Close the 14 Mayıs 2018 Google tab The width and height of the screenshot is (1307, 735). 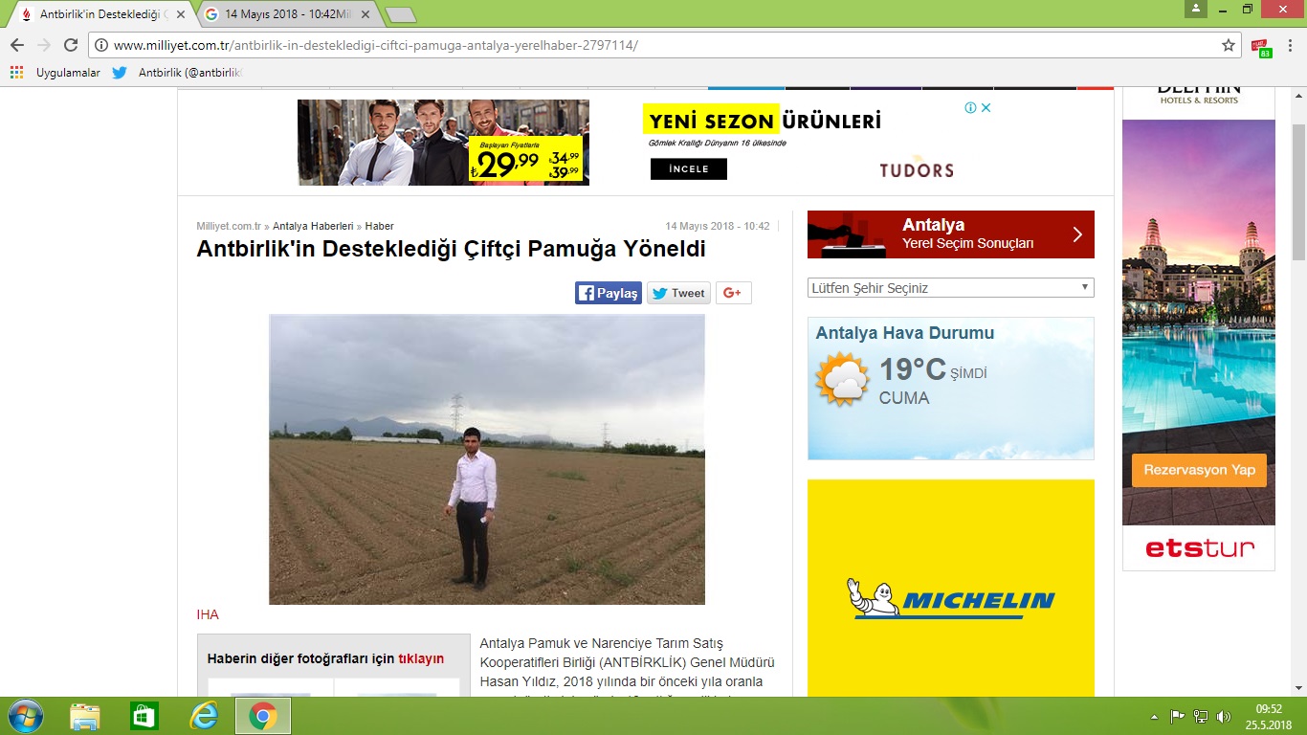[x=366, y=14]
